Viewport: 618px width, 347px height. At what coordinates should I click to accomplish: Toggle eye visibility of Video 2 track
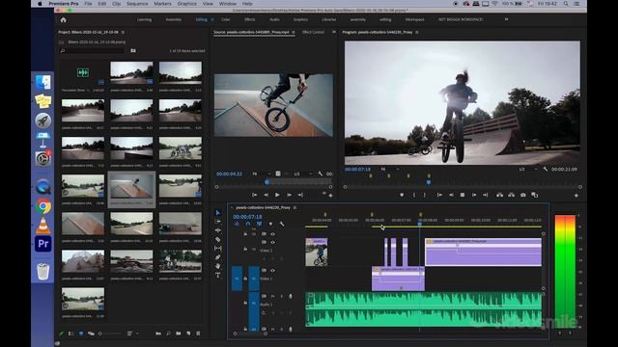coord(272,242)
